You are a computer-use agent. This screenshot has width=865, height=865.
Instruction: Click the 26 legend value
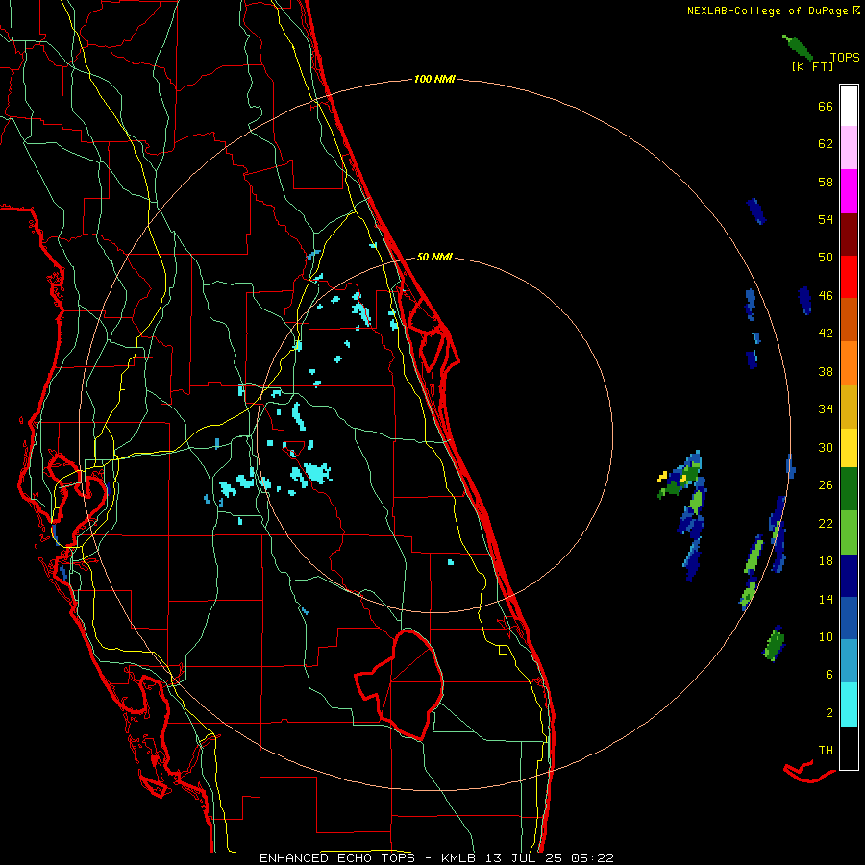826,485
